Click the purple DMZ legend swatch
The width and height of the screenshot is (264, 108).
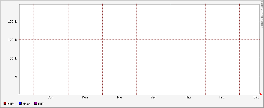click(x=35, y=104)
